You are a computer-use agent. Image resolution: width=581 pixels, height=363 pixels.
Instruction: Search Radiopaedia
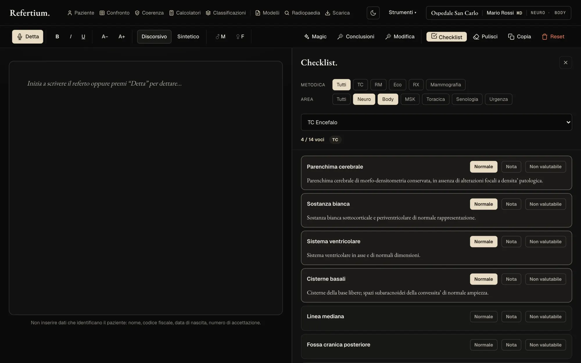click(302, 13)
